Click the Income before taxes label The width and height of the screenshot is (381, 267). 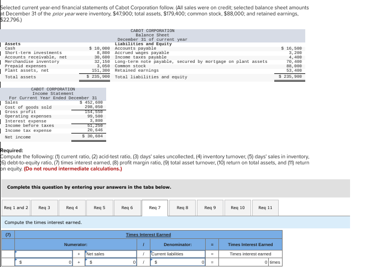tap(29, 125)
